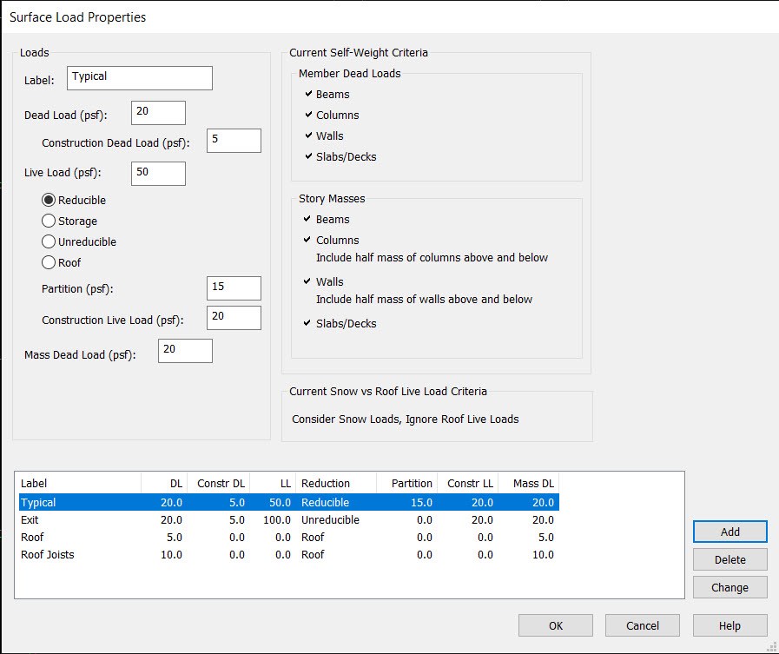The image size is (779, 654).
Task: Select the Reducible live load option
Action: tap(49, 201)
